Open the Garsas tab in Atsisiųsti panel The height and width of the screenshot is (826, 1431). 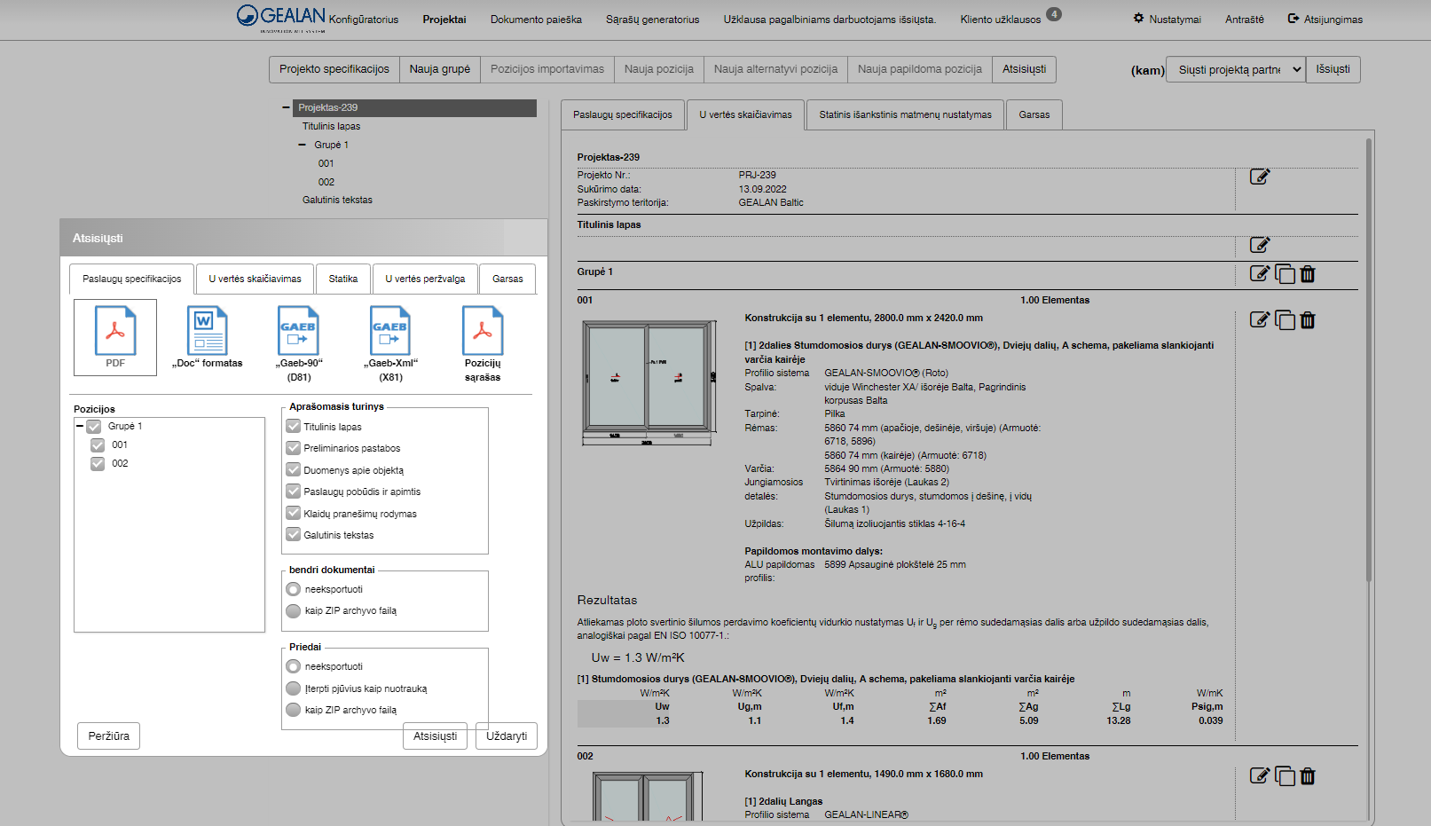(507, 279)
